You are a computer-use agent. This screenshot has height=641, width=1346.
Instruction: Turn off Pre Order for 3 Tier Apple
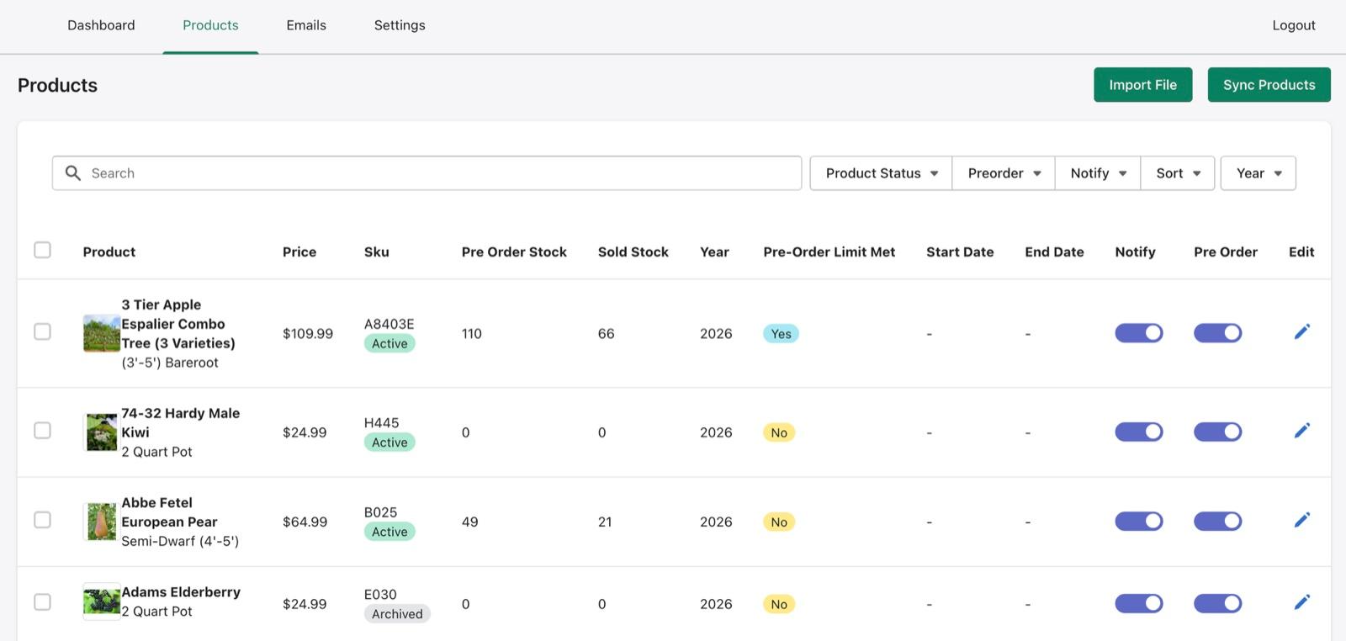1217,333
